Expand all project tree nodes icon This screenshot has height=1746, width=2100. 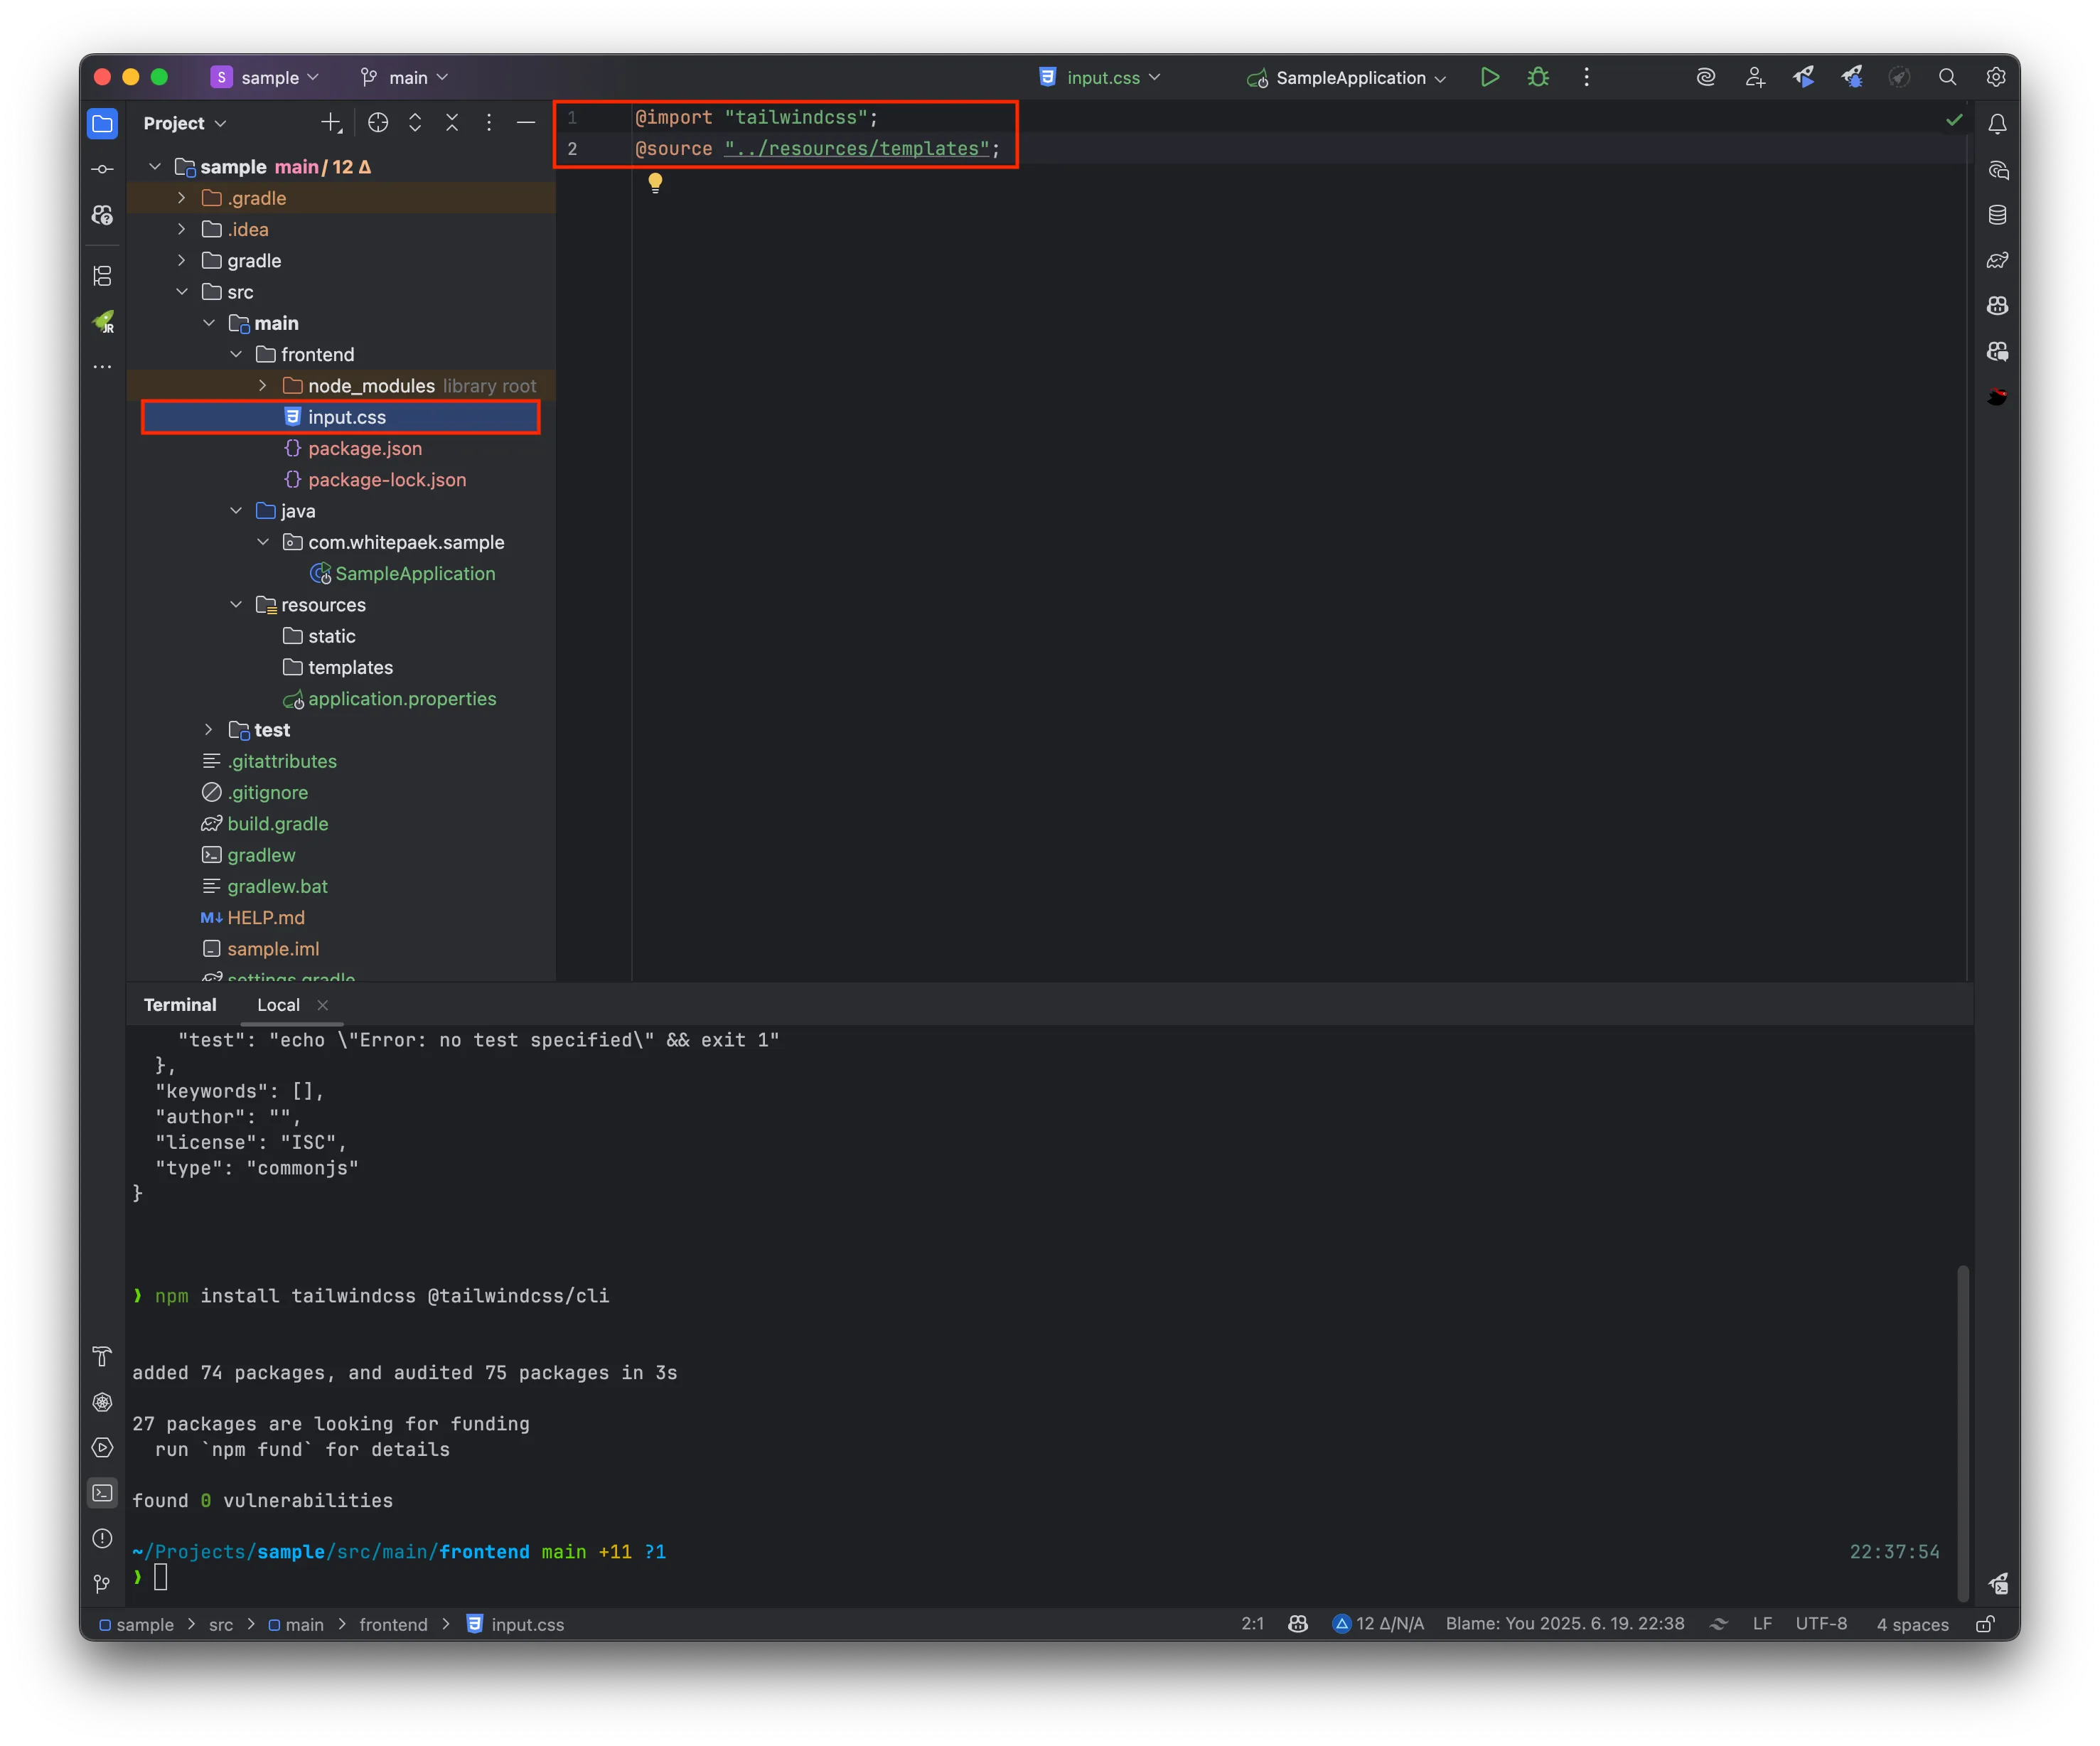(415, 122)
